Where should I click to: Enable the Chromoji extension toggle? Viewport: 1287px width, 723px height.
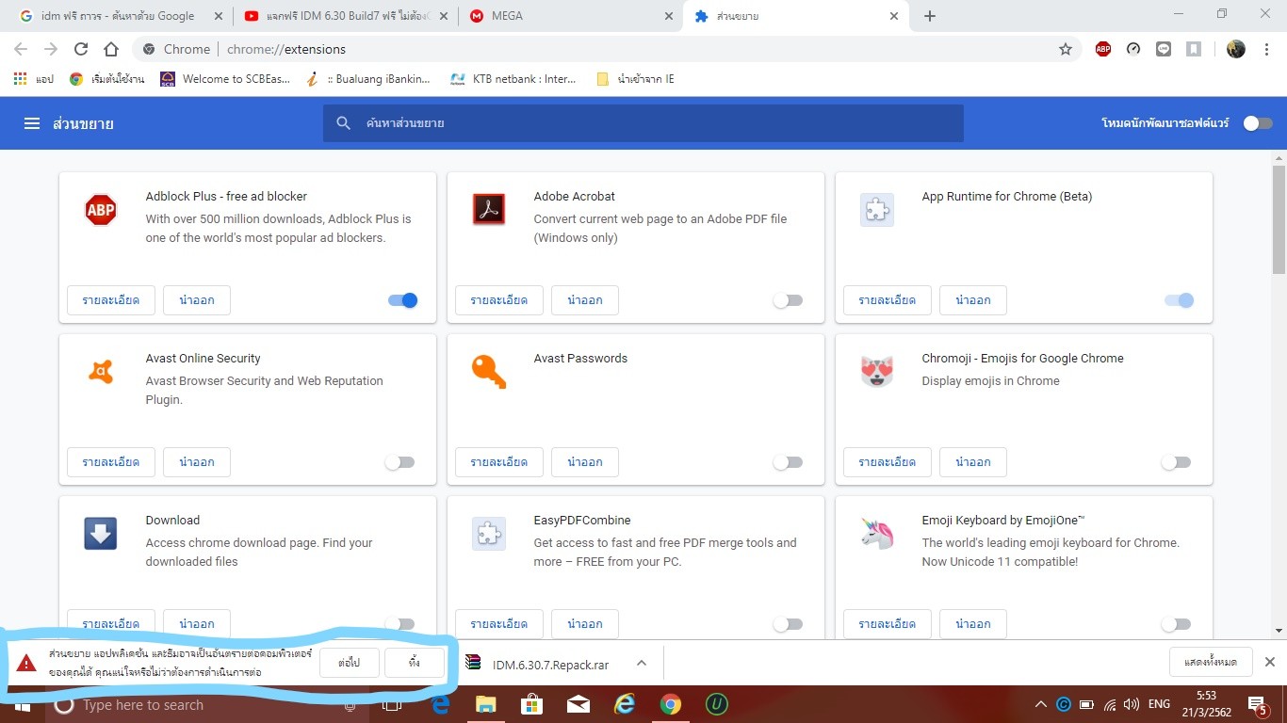[x=1176, y=462]
